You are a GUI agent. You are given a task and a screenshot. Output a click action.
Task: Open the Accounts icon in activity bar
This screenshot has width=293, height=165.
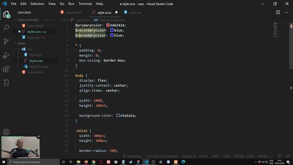point(6,132)
